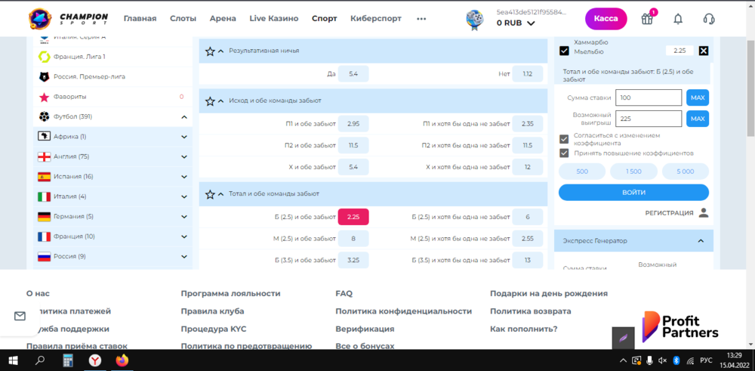Collapse the Экспресс Генератор panel
This screenshot has width=755, height=371.
tap(701, 241)
